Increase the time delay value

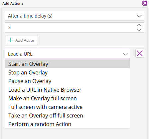pos(139,25)
